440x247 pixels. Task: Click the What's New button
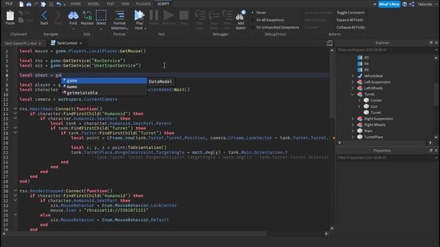pos(389,4)
